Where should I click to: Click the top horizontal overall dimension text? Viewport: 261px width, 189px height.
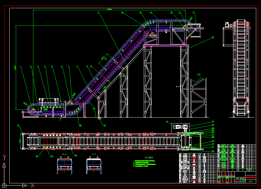coord(109,9)
